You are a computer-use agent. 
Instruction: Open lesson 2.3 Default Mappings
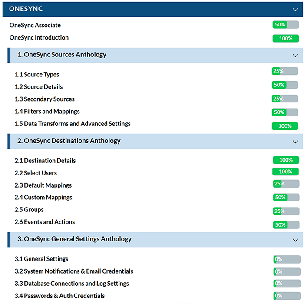[x=43, y=185]
